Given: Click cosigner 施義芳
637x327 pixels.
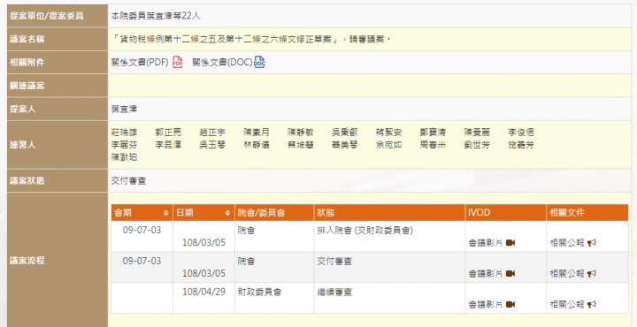Looking at the screenshot, I should [521, 145].
